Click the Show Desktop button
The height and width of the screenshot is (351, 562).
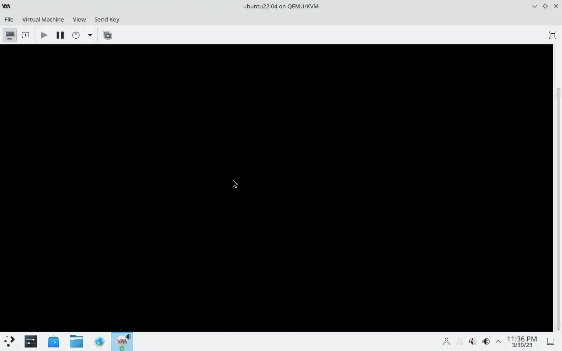tap(551, 341)
